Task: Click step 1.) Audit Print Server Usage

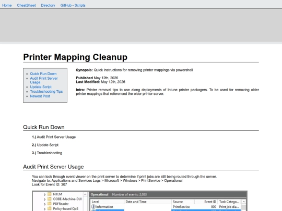Action: tap(54, 137)
